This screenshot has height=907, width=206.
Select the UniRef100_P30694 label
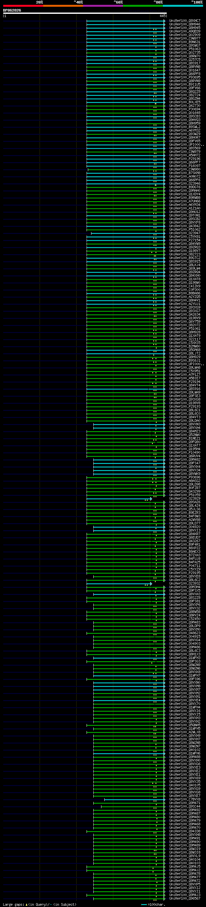[185, 109]
